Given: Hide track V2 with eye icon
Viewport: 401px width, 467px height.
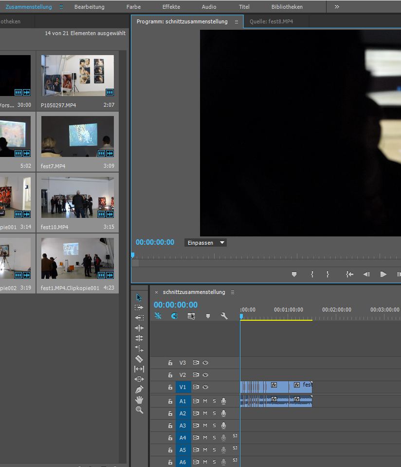Looking at the screenshot, I should [x=205, y=375].
